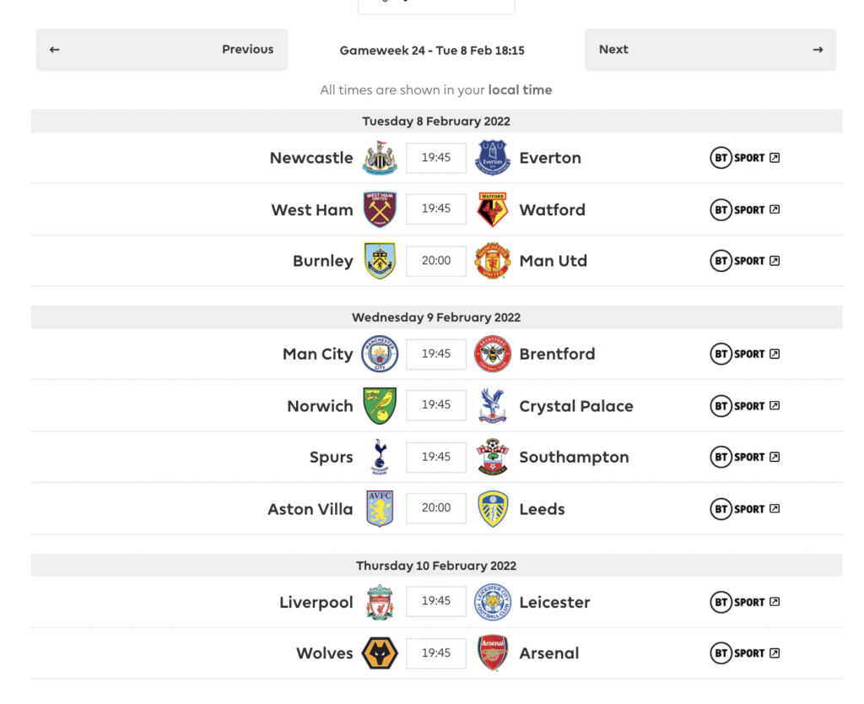Open BT Sport link for Wolves vs Arsenal

(745, 653)
